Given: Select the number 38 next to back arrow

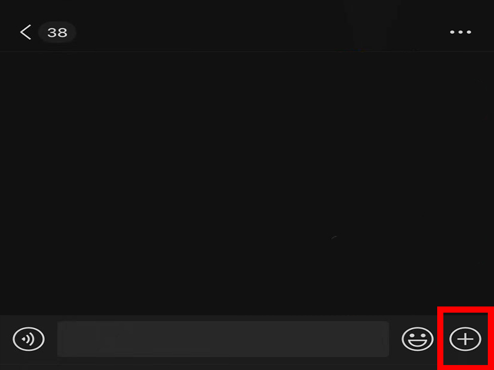Looking at the screenshot, I should click(57, 33).
